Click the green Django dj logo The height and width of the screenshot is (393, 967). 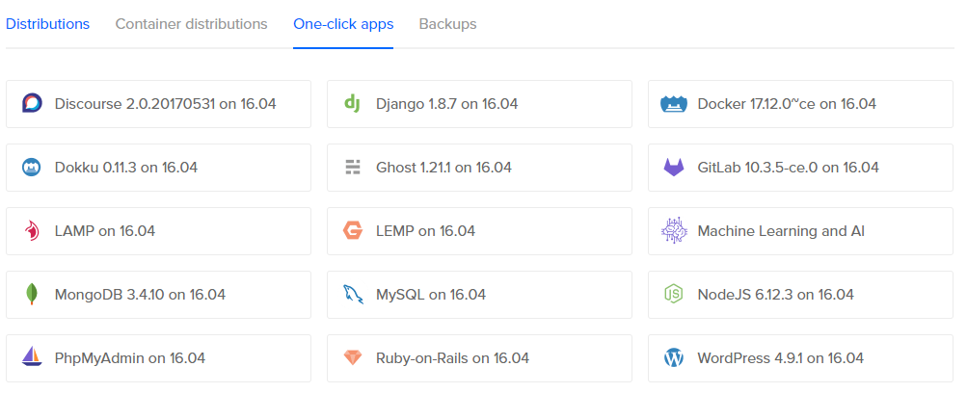[x=352, y=103]
